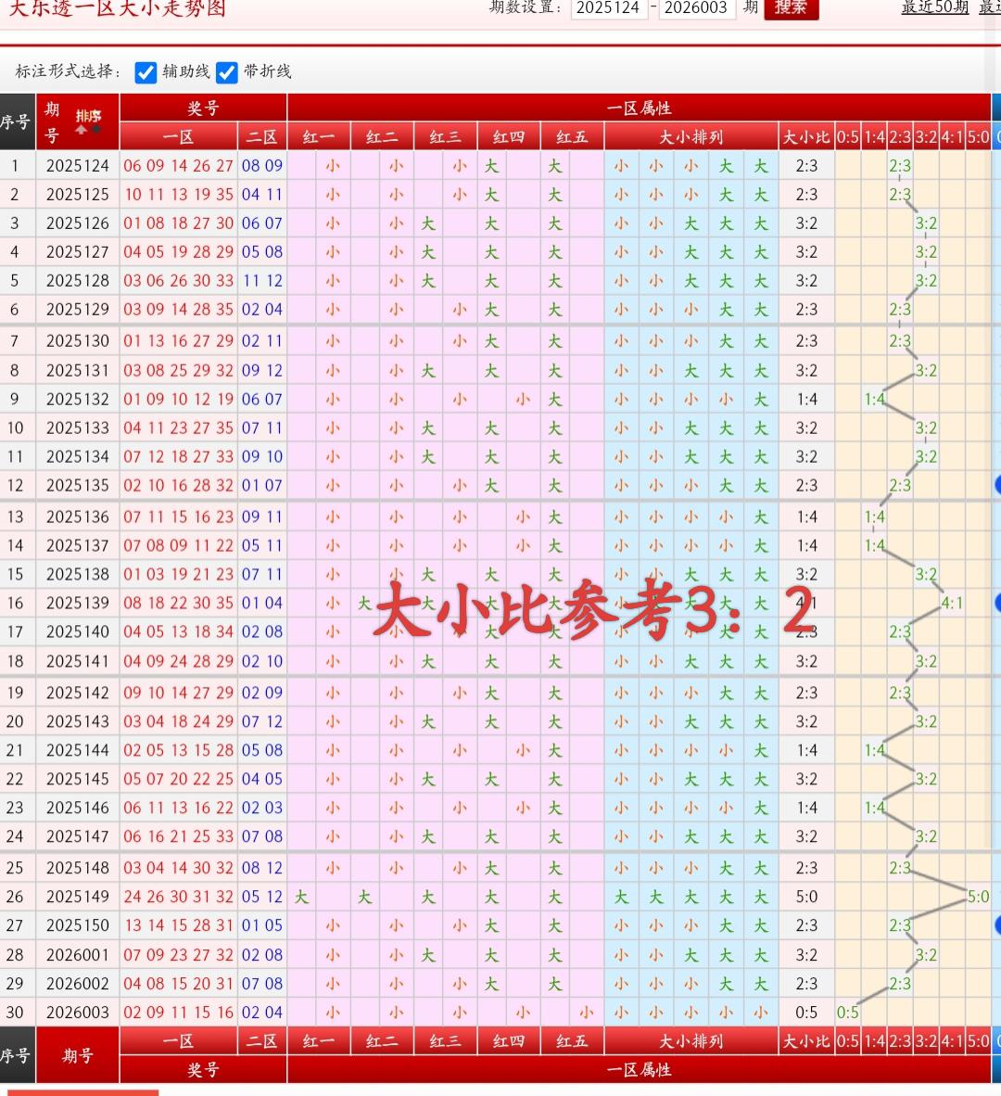
Task: Click the descending sort arrow under 排序
Action: (95, 131)
